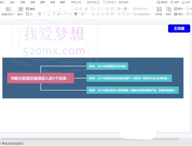Select the pink '判断社群是否值得进入的3个标准' box
The width and height of the screenshot is (192, 146).
(x=40, y=78)
